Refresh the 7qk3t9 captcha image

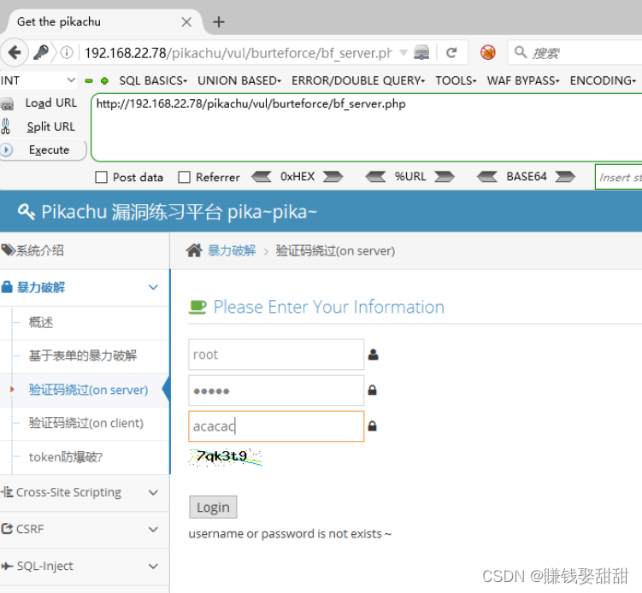click(225, 457)
